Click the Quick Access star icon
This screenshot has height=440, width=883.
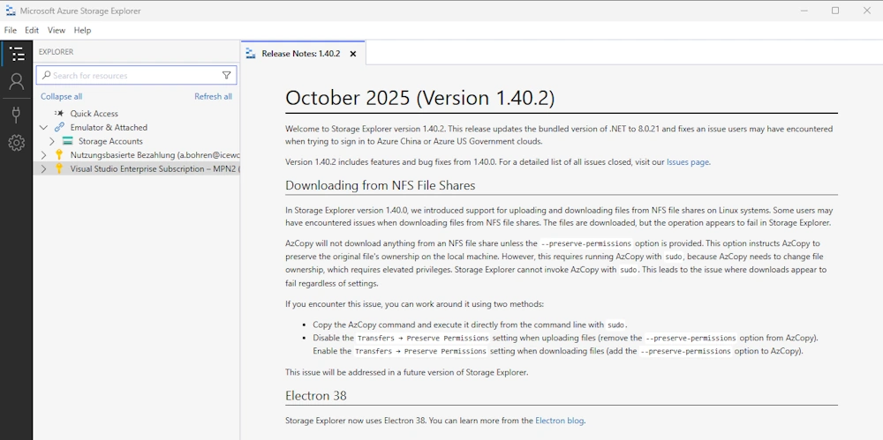pos(59,114)
